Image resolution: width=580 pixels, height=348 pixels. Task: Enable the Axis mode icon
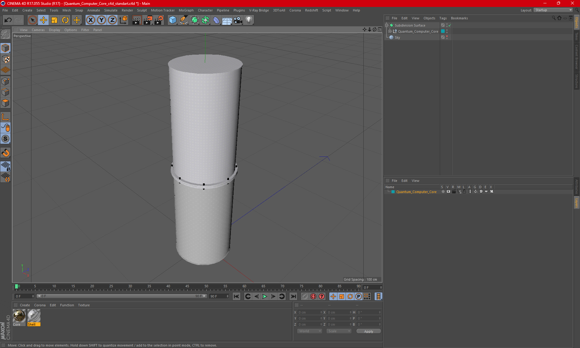(6, 117)
